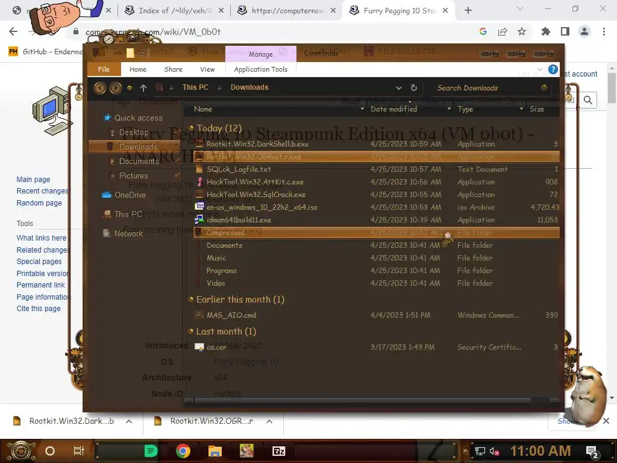This screenshot has width=617, height=463.
Task: Share this page via Chrome share icon
Action: (x=503, y=31)
